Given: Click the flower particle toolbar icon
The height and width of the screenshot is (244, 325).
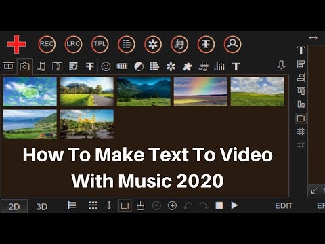Looking at the screenshot, I should coord(171,66).
